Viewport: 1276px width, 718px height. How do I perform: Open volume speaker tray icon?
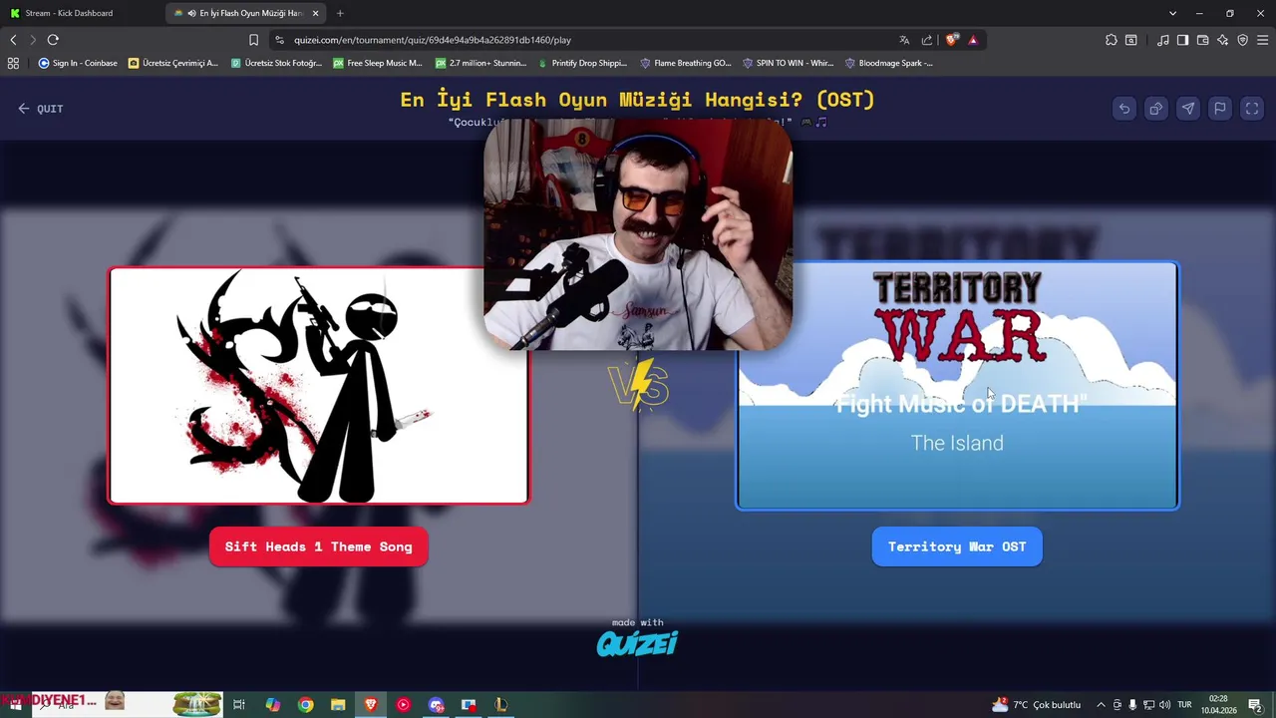[x=1164, y=705]
